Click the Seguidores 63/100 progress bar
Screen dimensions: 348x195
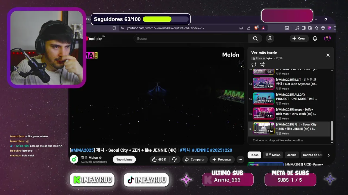point(166,19)
